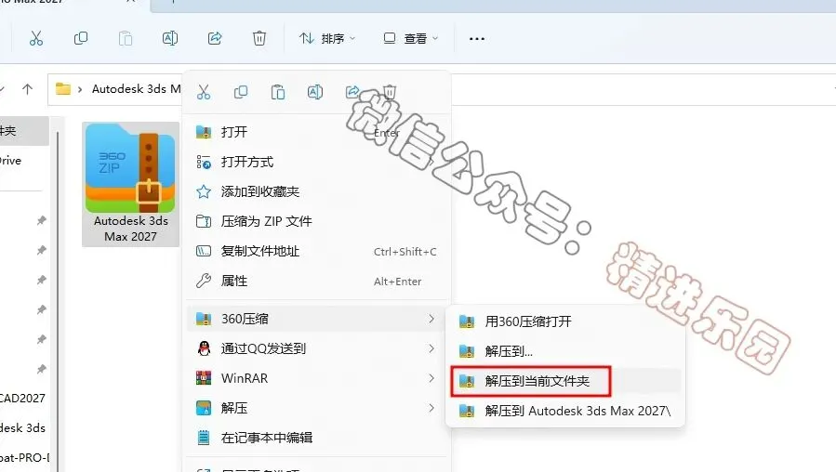
Task: Open the 排序 sort dropdown
Action: click(x=326, y=38)
